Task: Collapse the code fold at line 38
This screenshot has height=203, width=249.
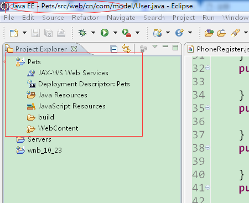Action: coord(207,148)
